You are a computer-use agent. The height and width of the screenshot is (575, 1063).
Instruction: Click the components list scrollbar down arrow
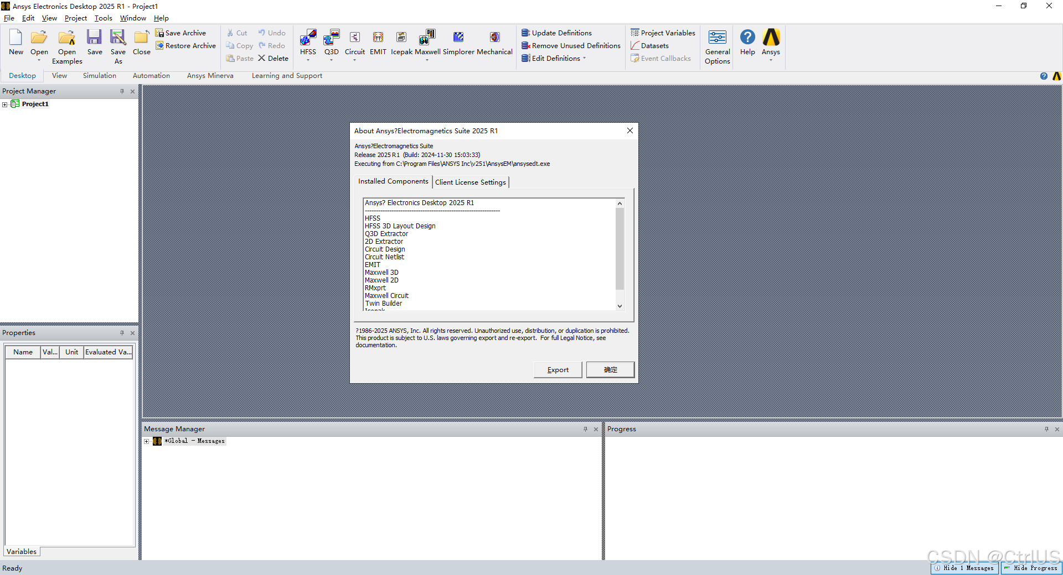(620, 306)
